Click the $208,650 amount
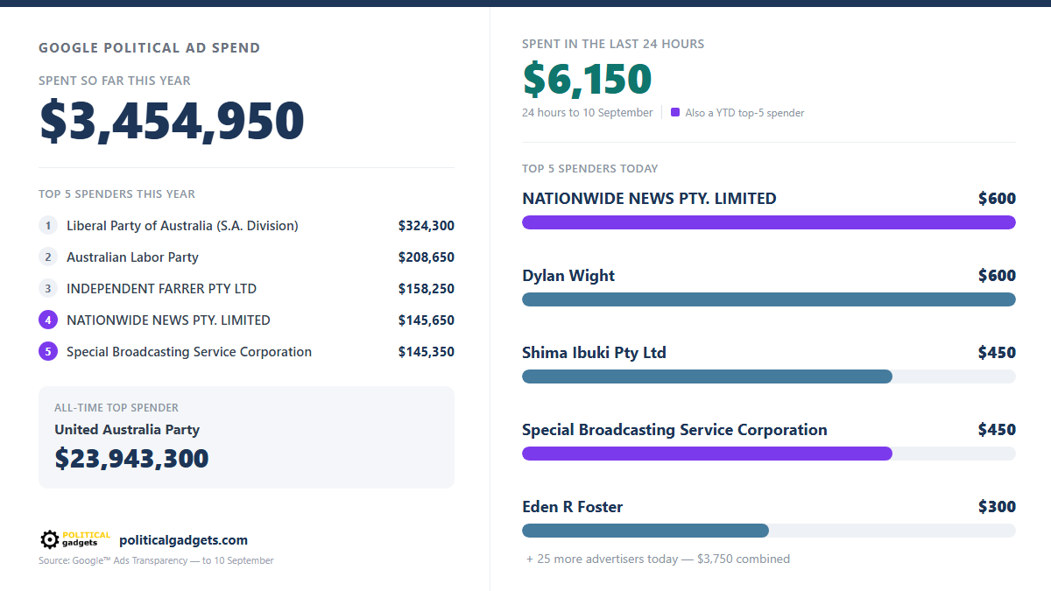This screenshot has height=591, width=1051. (x=427, y=257)
